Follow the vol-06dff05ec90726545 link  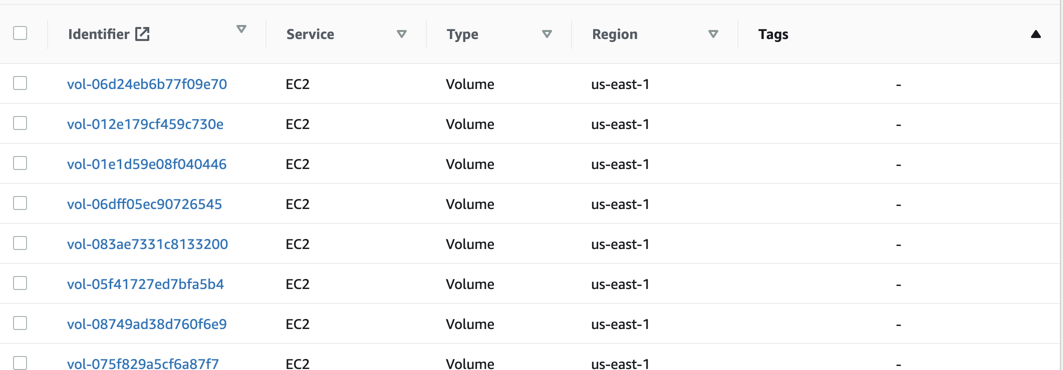click(144, 204)
